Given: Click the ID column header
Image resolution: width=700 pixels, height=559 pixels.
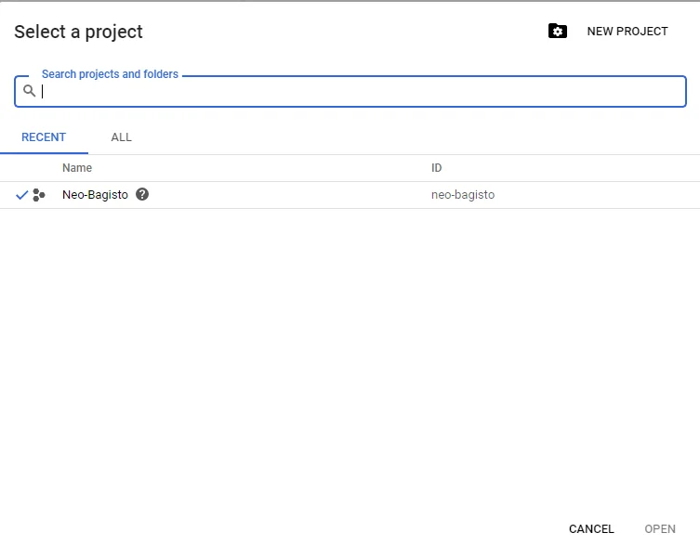Looking at the screenshot, I should tap(436, 168).
